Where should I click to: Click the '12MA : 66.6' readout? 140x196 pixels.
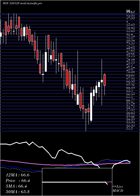(18, 175)
